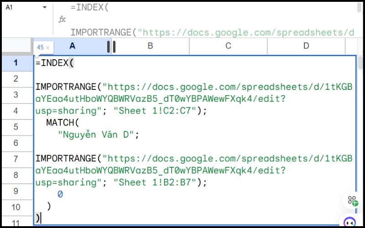Close the 45 tooltip chip
Viewport: 365px width, 228px height.
47,47
